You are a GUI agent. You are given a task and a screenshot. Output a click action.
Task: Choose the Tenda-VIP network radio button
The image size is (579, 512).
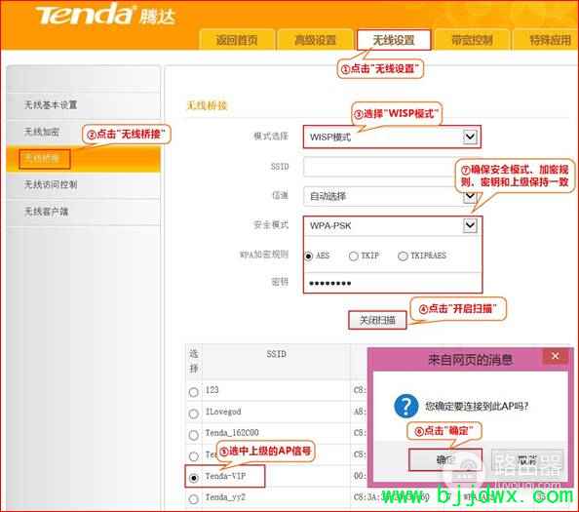tap(194, 478)
